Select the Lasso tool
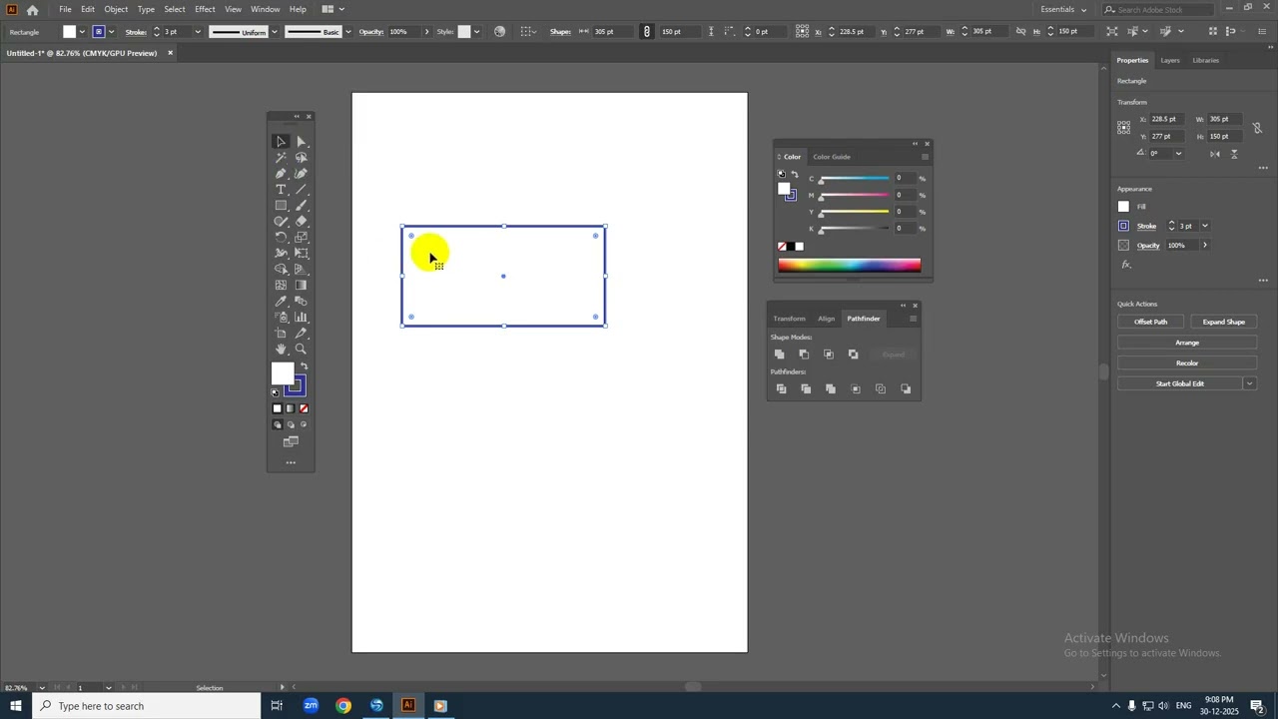 pyautogui.click(x=301, y=158)
